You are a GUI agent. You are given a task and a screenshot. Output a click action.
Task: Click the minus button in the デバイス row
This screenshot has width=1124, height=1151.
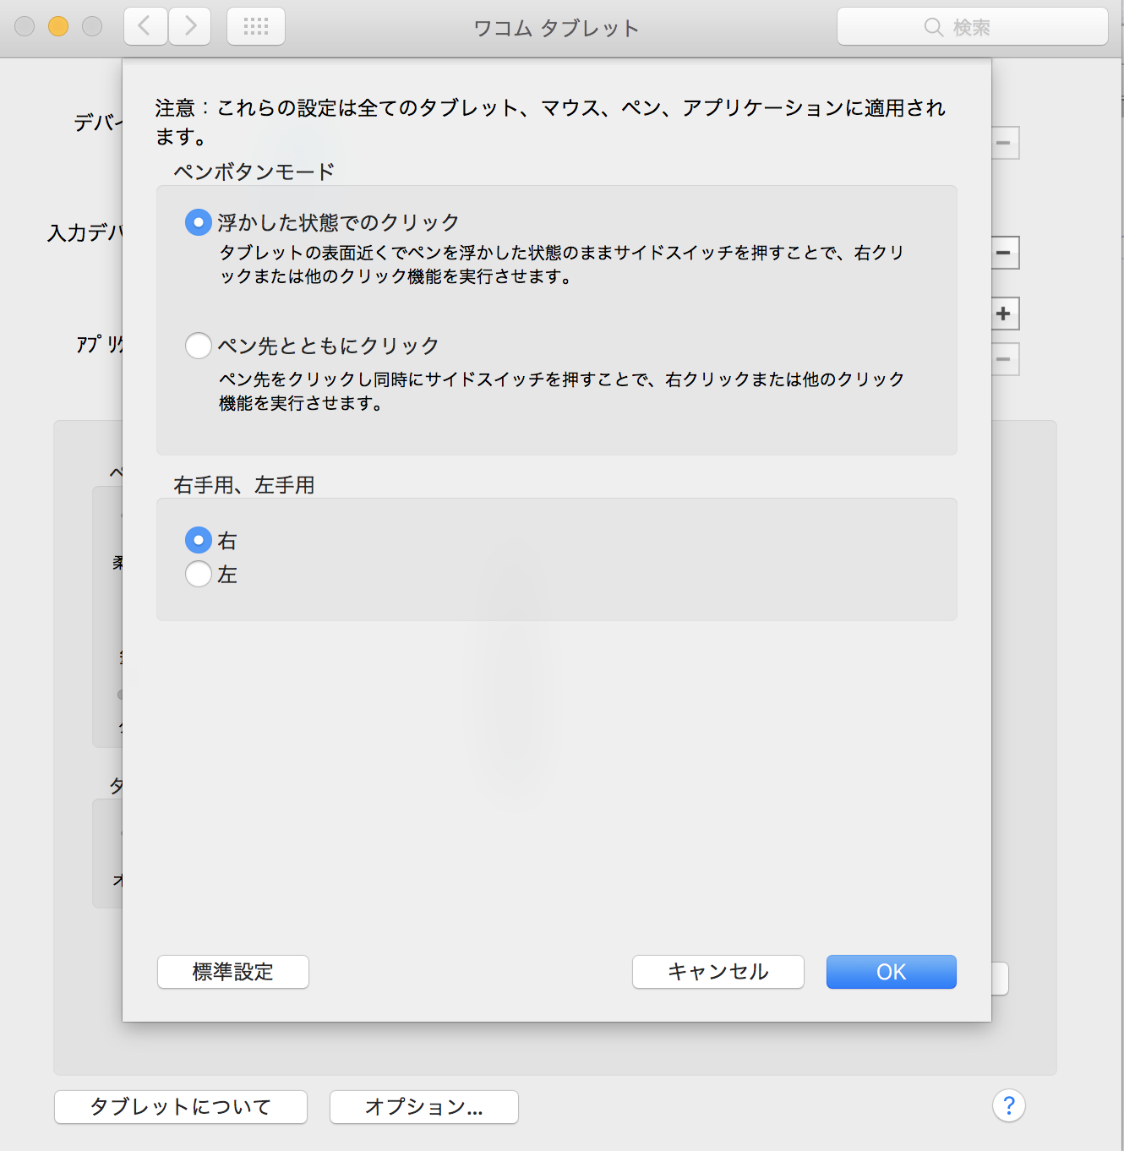pos(1003,143)
